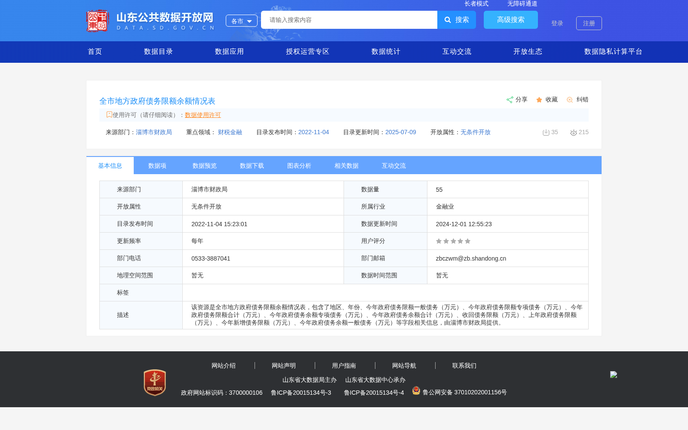Click the 登录 login link

(x=557, y=23)
